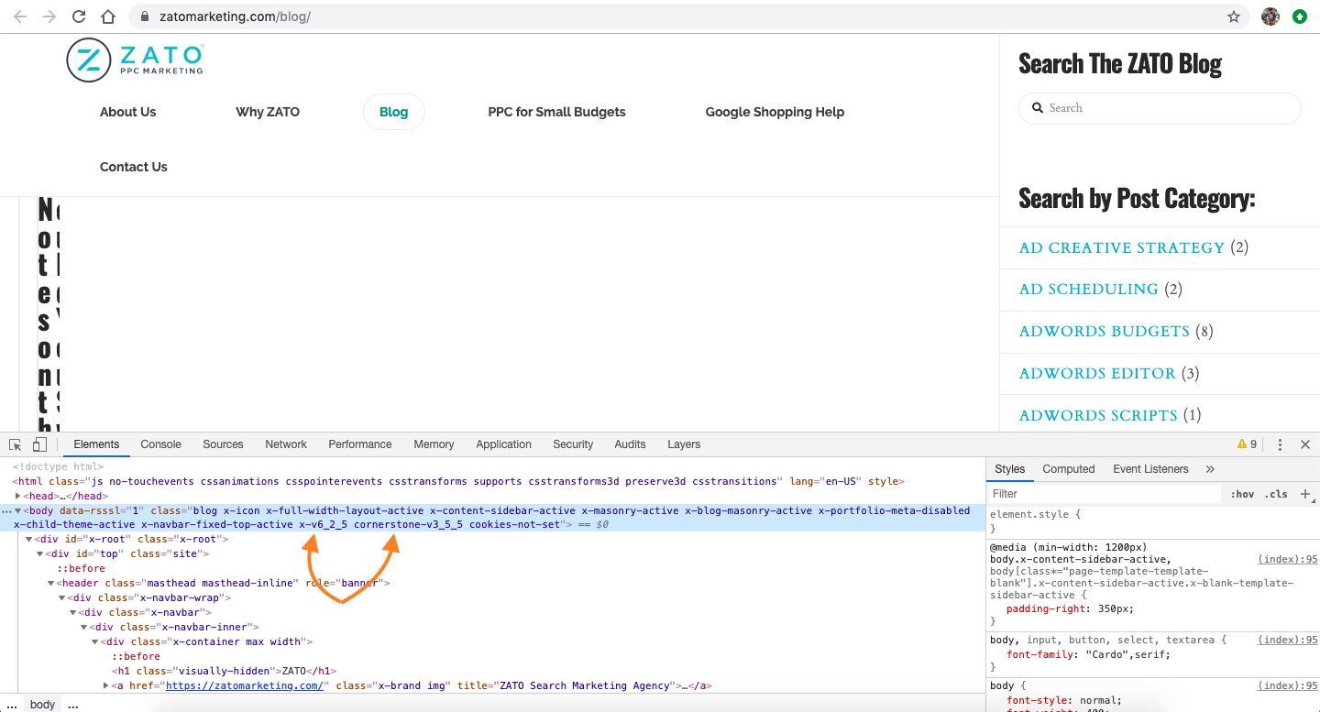
Task: Open Google Shopping Help page
Action: click(775, 112)
